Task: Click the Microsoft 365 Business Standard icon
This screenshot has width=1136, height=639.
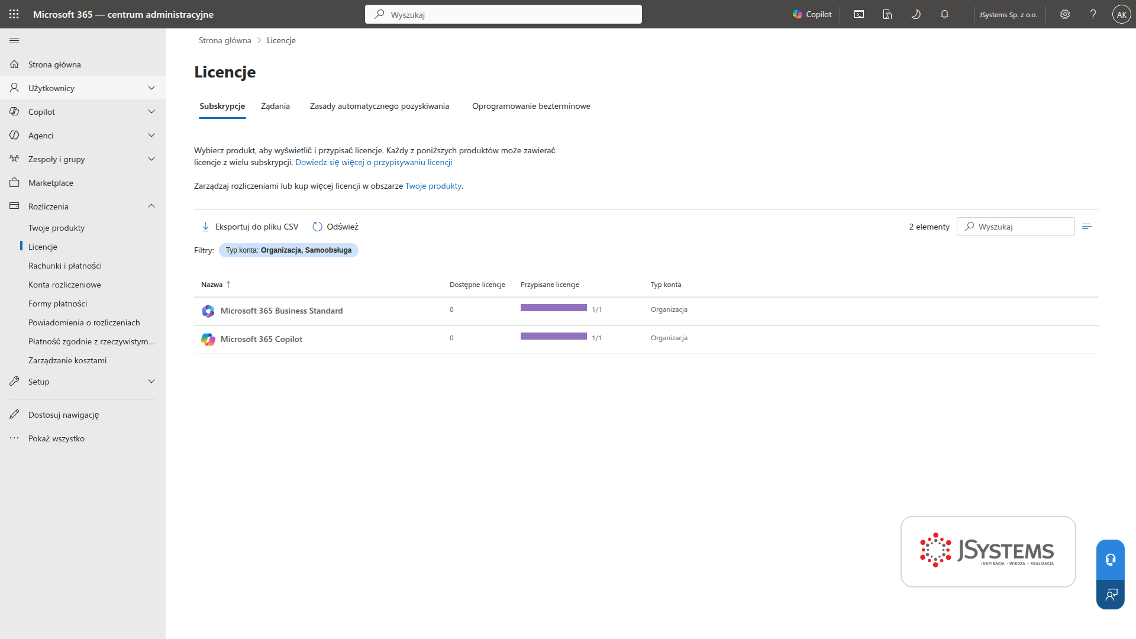Action: pyautogui.click(x=208, y=311)
